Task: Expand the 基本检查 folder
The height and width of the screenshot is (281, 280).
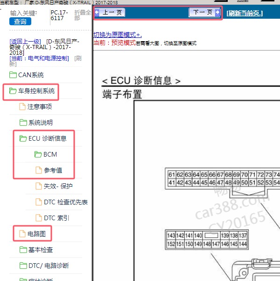Action: 41,250
